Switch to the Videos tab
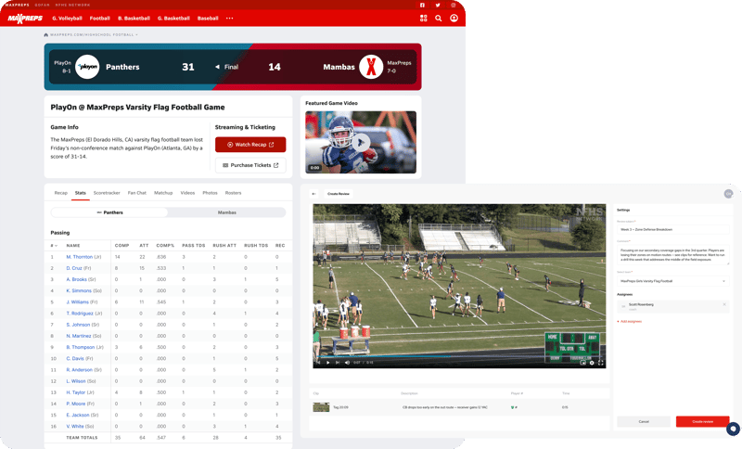Screen dimensions: 742x449 click(x=187, y=193)
